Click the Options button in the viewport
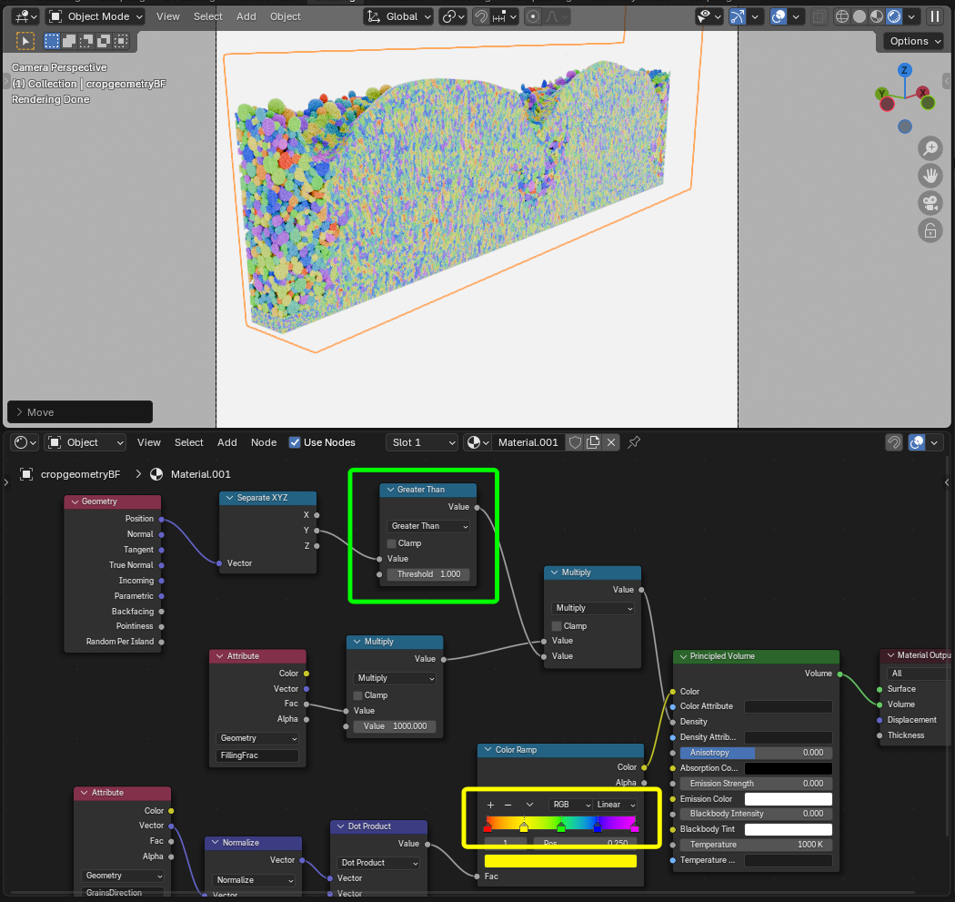 pos(912,41)
